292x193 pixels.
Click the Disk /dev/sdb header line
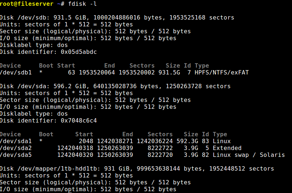pos(117,17)
